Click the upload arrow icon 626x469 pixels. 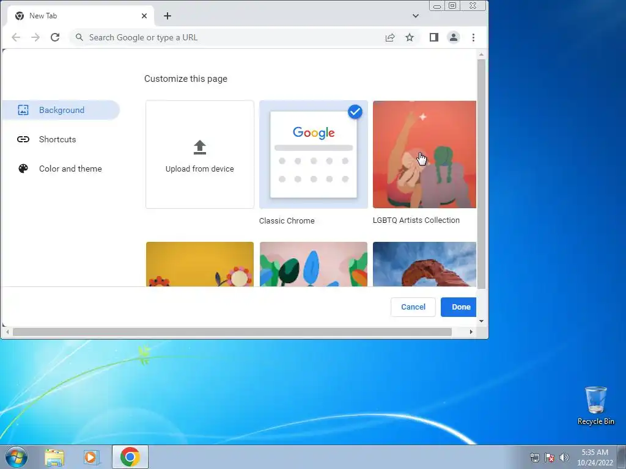tap(200, 147)
